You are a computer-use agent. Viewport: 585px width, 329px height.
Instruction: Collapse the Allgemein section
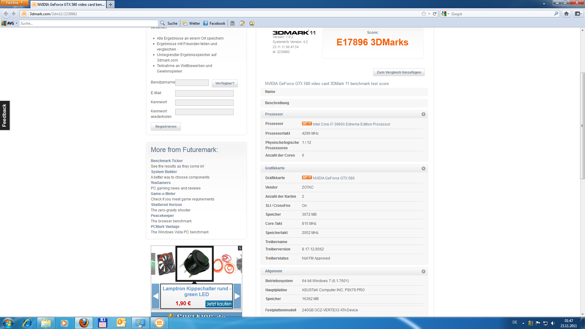pos(423,271)
